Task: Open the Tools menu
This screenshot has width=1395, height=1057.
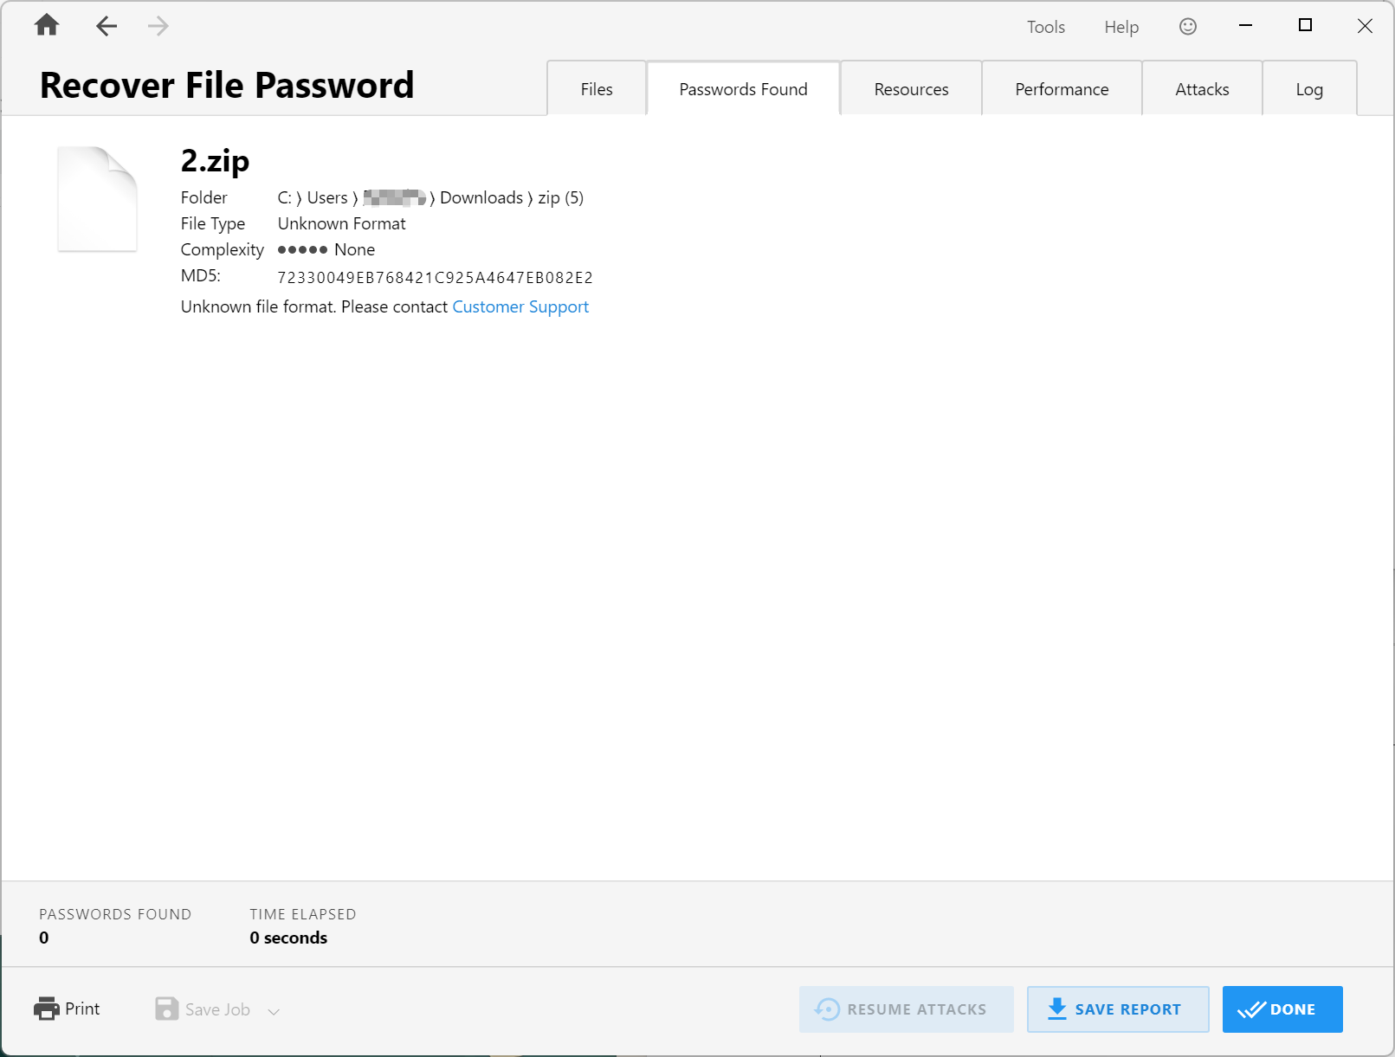Action: 1045,27
